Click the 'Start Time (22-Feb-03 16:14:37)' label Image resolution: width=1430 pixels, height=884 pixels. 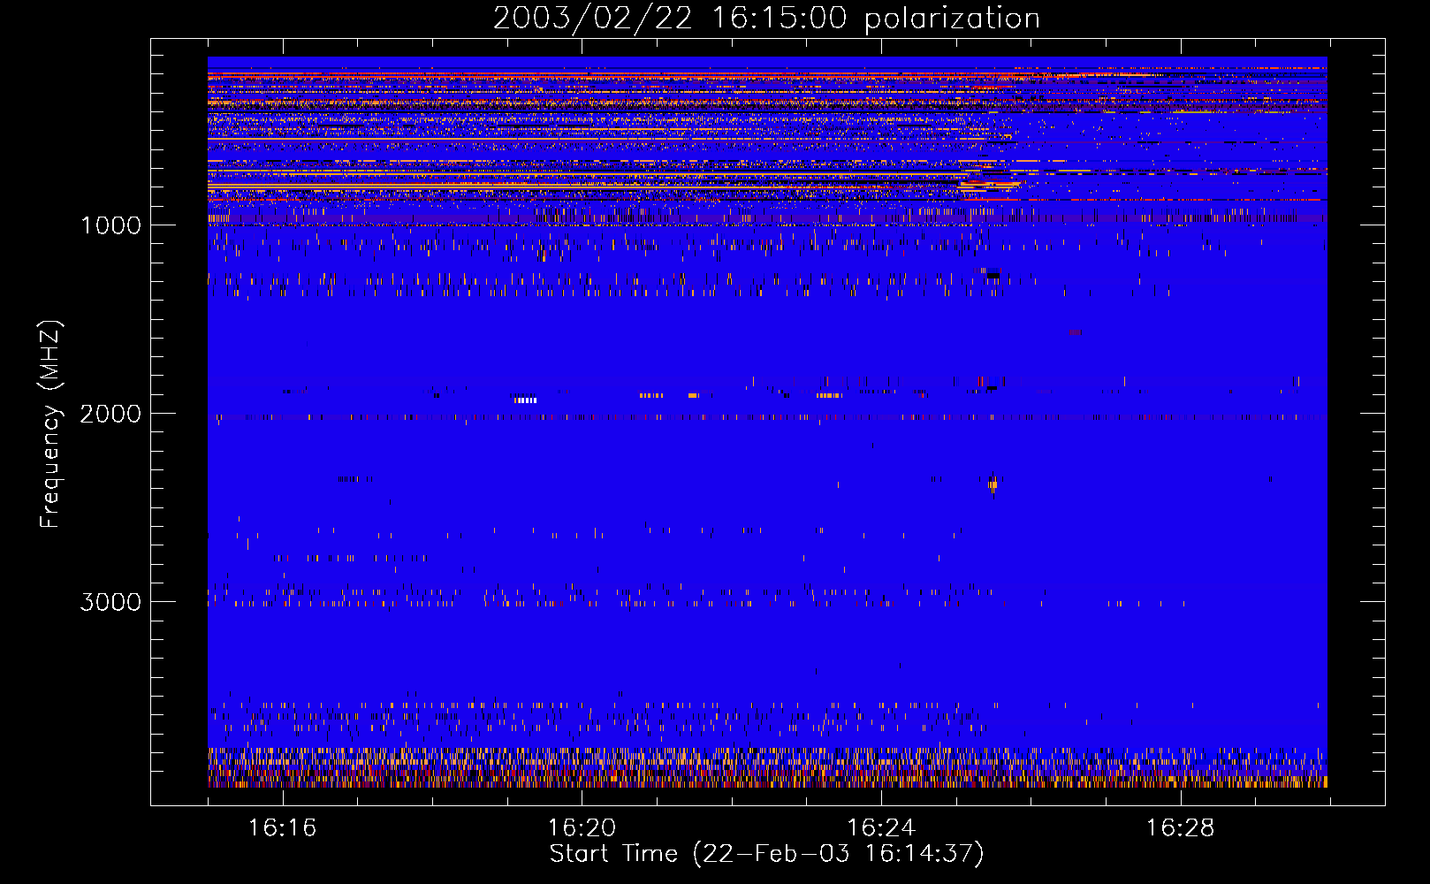pyautogui.click(x=766, y=854)
